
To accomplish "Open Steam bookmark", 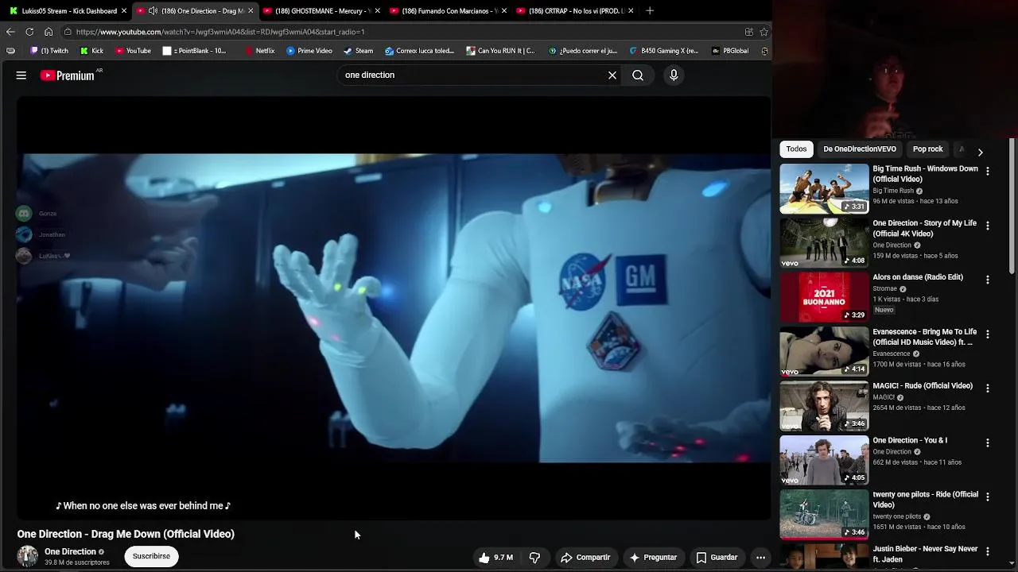I will (358, 51).
